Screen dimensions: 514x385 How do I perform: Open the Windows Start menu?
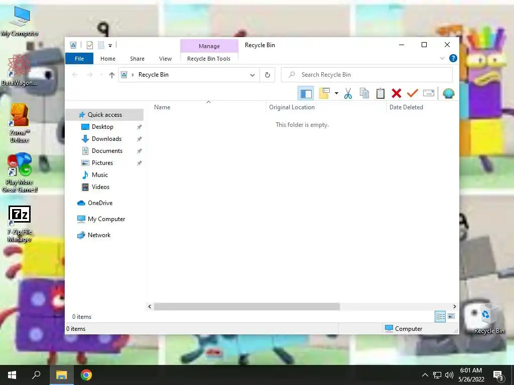click(x=12, y=375)
